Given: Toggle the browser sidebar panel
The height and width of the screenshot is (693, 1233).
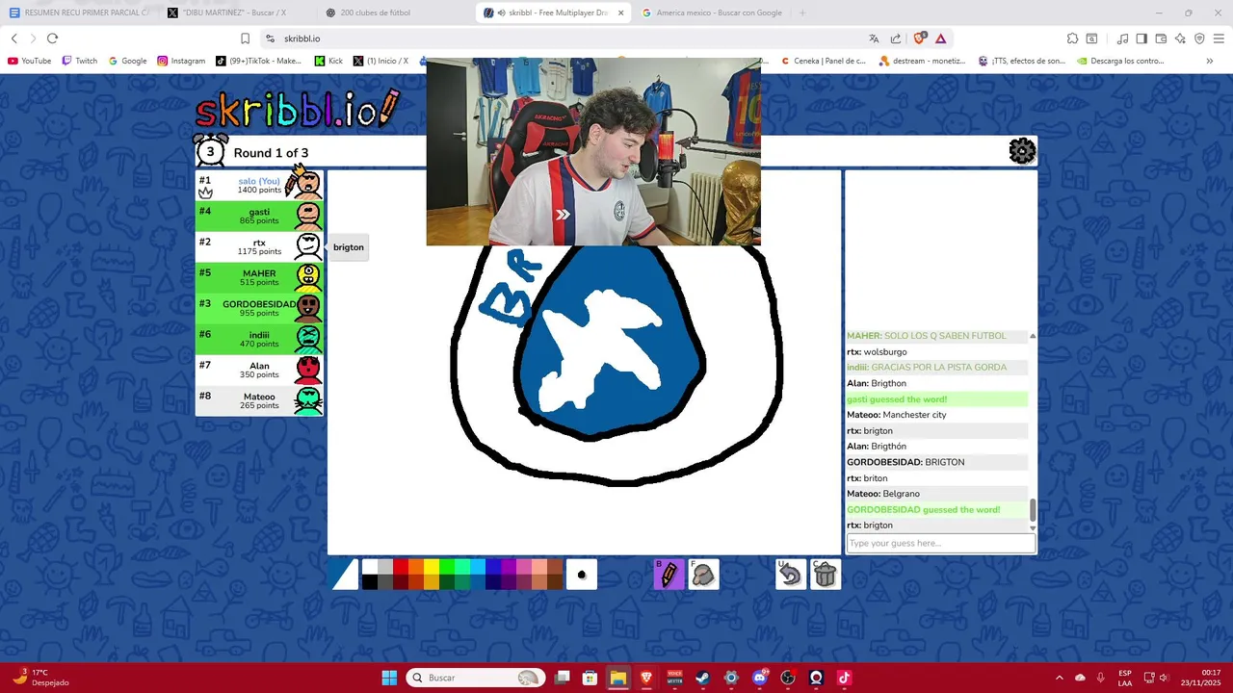Looking at the screenshot, I should [1141, 38].
